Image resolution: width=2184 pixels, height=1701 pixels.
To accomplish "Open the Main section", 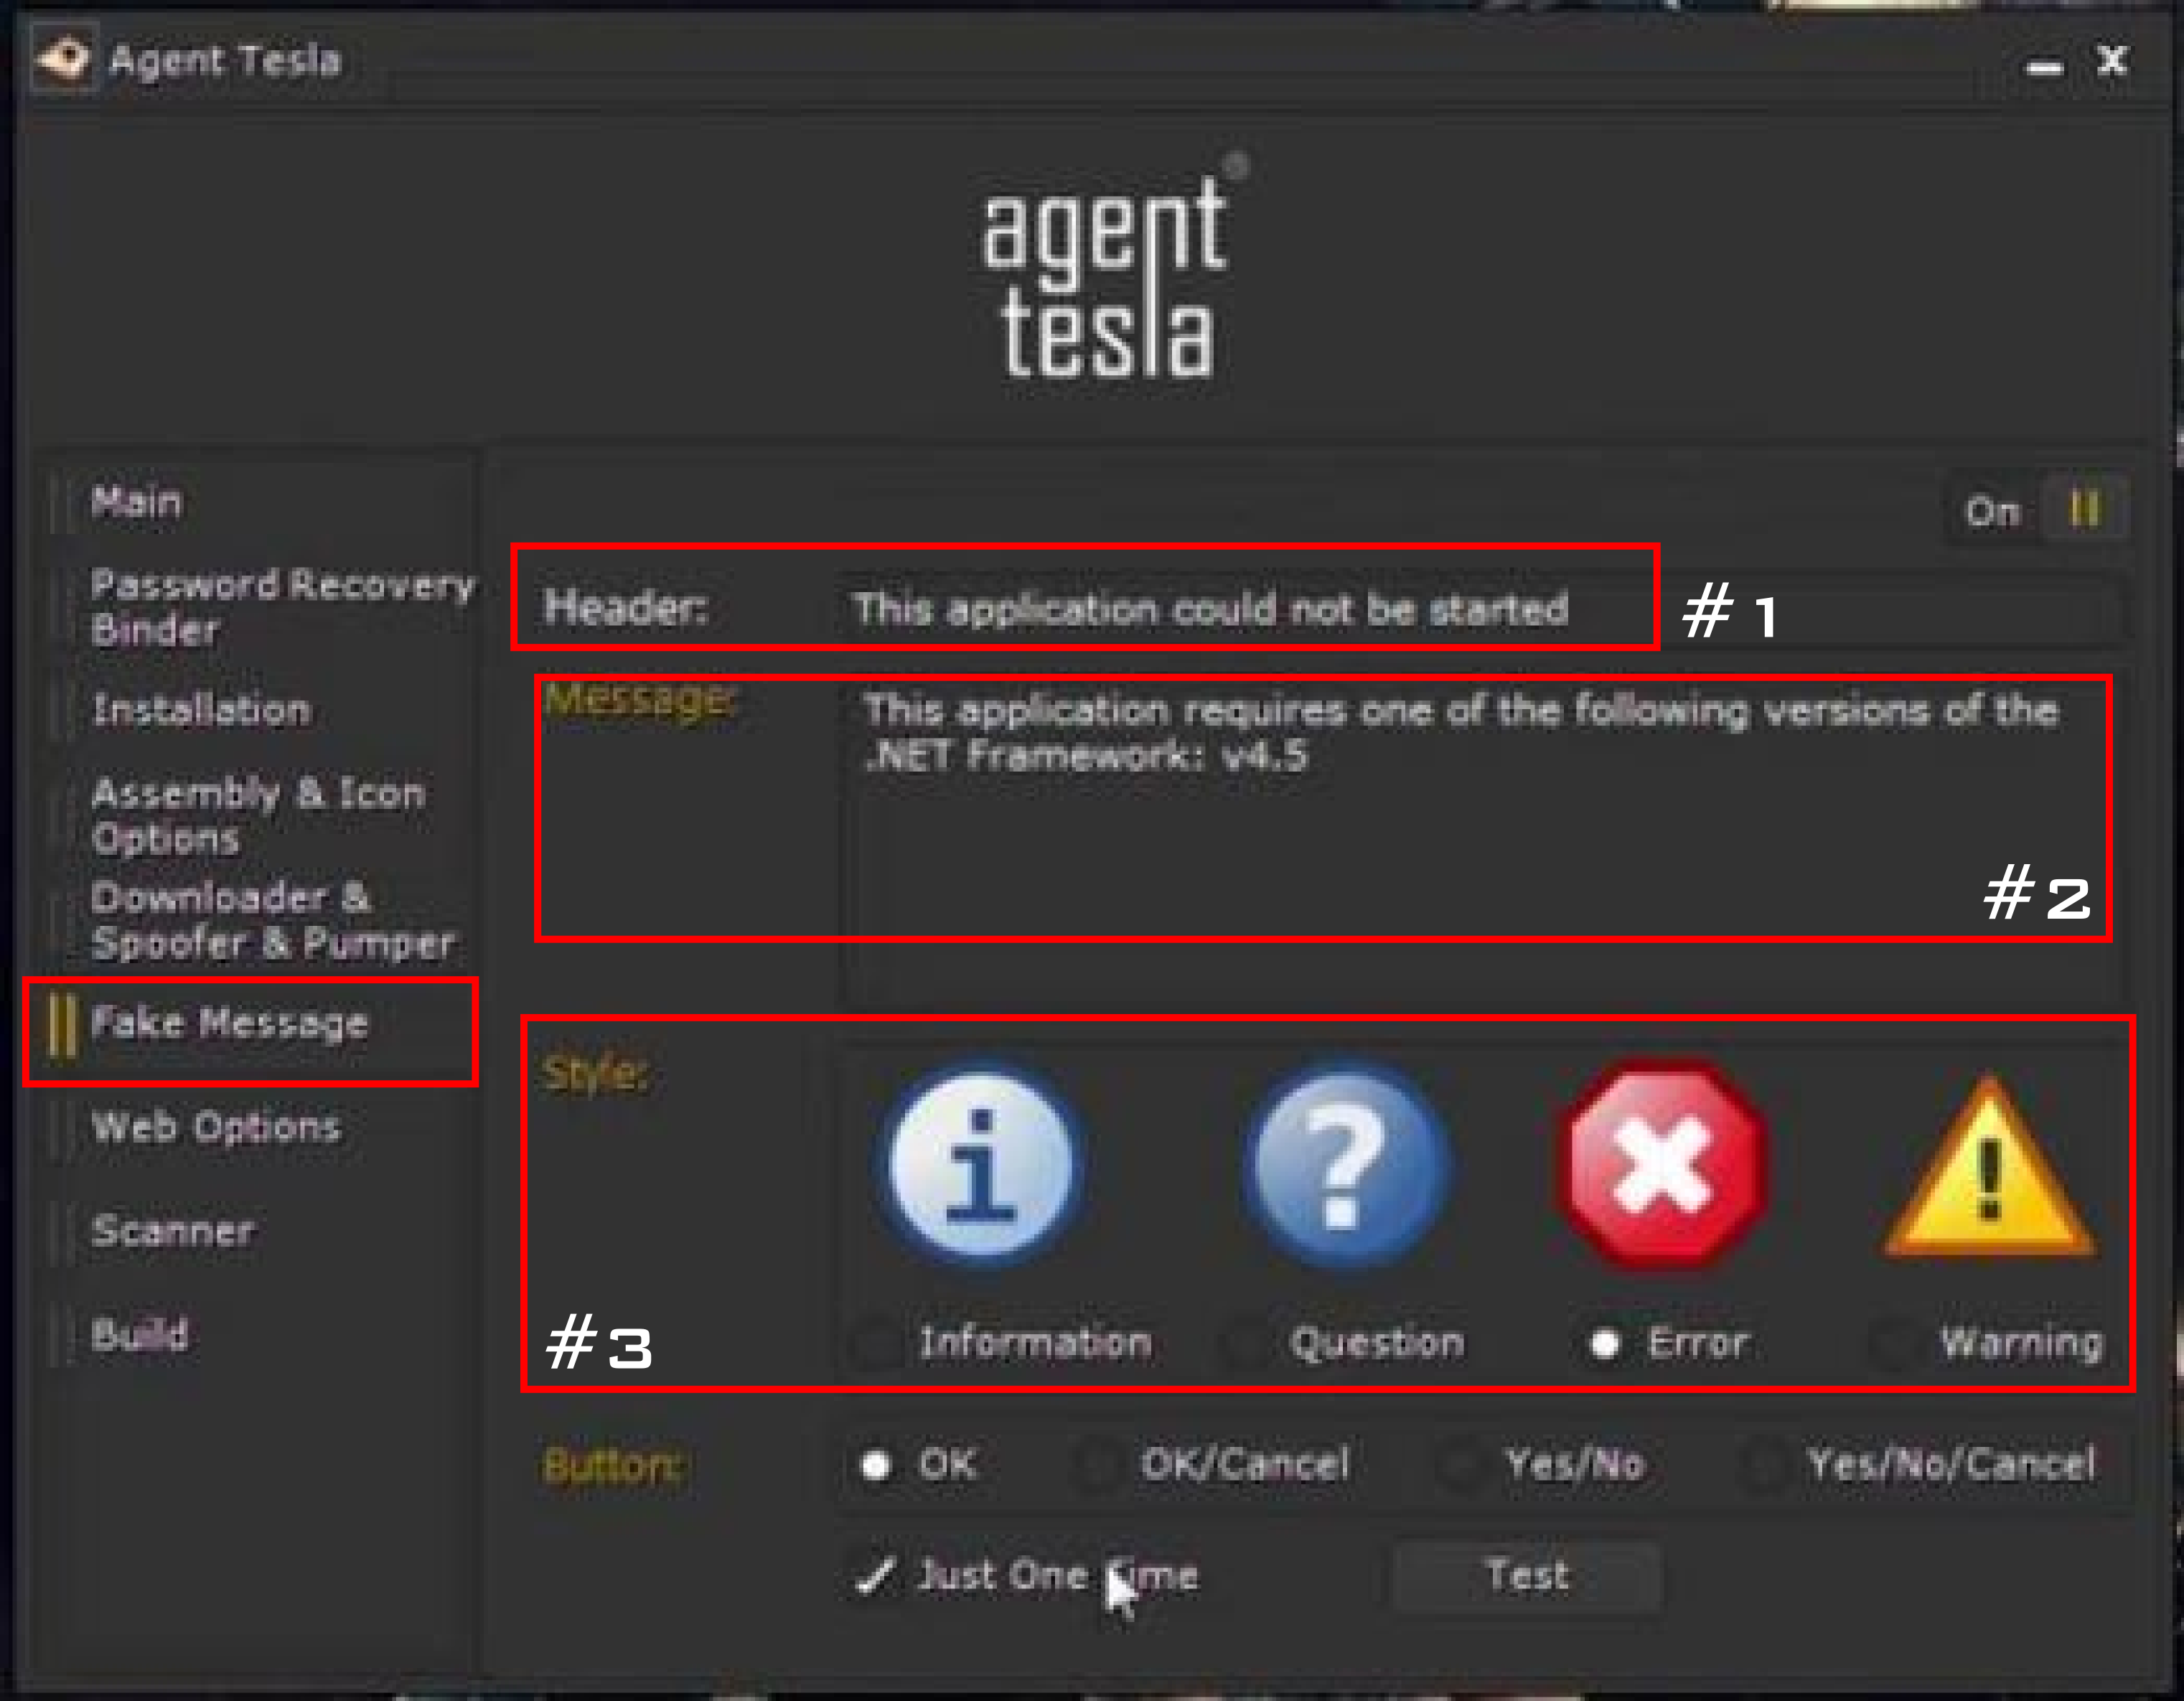I will click(x=136, y=501).
